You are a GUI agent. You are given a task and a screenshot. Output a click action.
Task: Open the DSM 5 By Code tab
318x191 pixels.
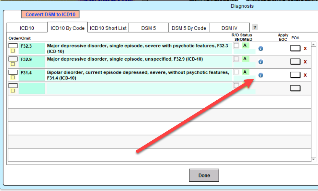(189, 28)
